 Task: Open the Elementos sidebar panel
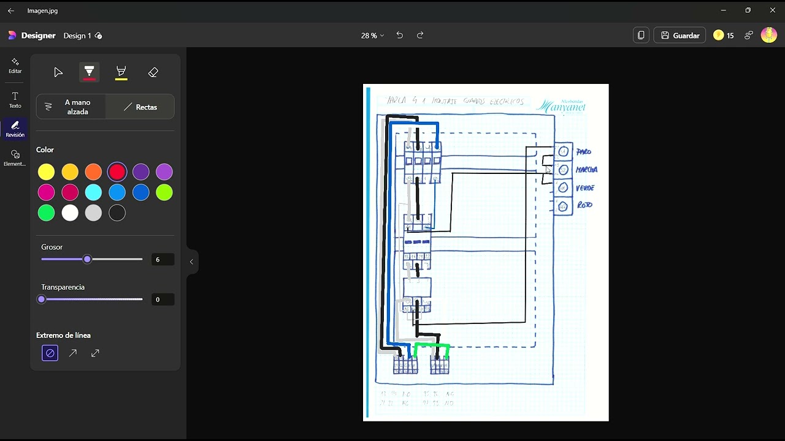15,158
